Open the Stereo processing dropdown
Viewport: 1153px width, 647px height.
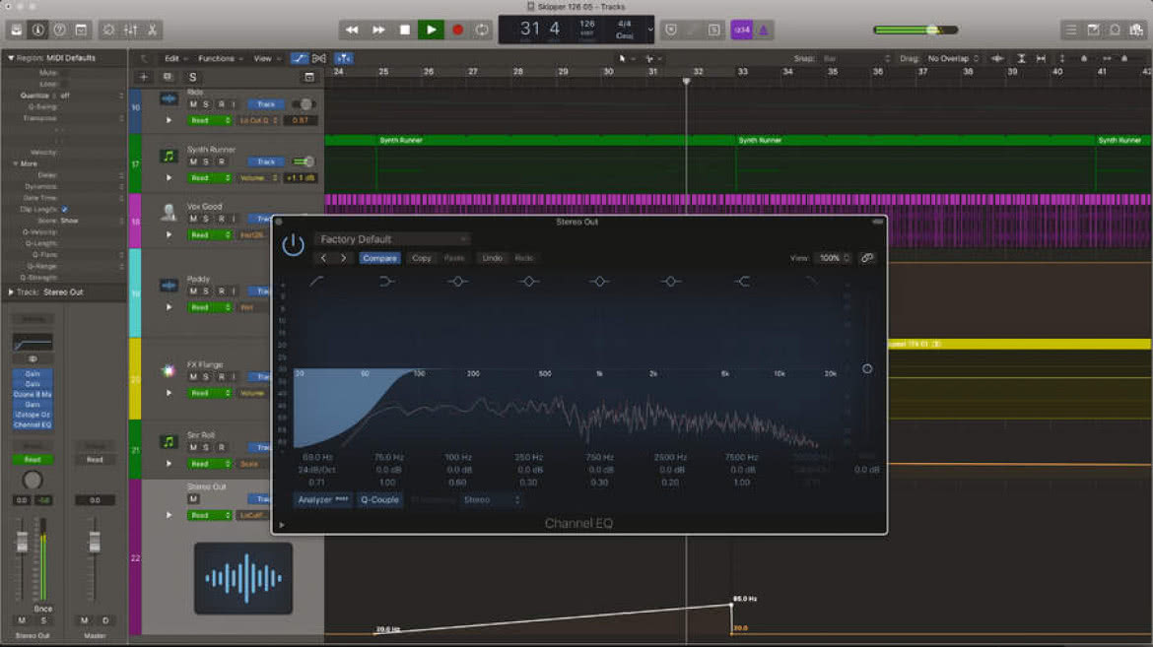click(491, 500)
